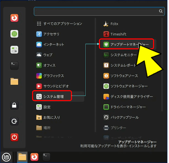Click the Firefox icon in favorites sidebar

tap(14, 18)
